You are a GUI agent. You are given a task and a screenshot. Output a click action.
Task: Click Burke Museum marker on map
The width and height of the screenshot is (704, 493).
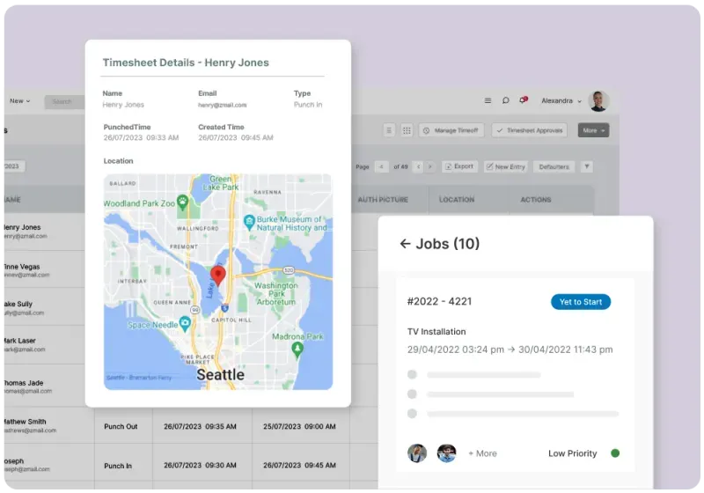point(249,222)
